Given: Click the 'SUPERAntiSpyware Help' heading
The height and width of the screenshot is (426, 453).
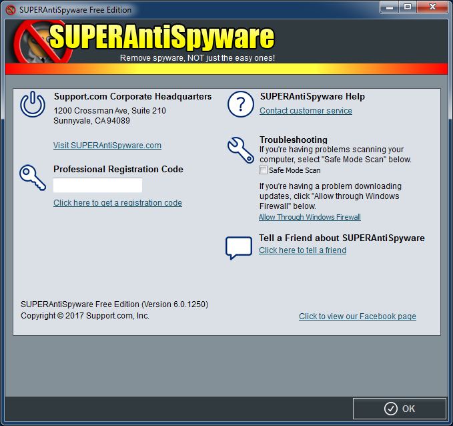Looking at the screenshot, I should click(312, 96).
